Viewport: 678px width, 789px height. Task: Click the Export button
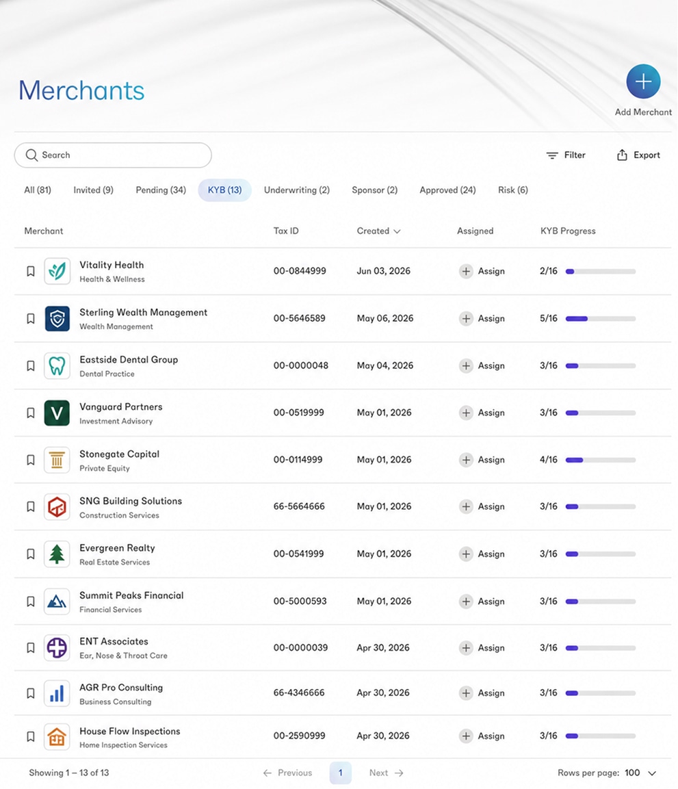coord(638,155)
